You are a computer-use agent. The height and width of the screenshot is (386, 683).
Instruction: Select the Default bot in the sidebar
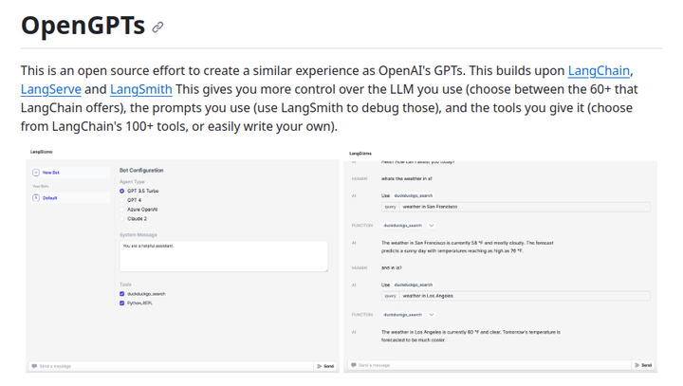[49, 198]
